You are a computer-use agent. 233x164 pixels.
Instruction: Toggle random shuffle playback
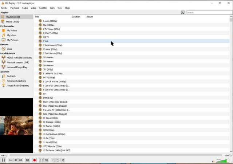[63, 160]
